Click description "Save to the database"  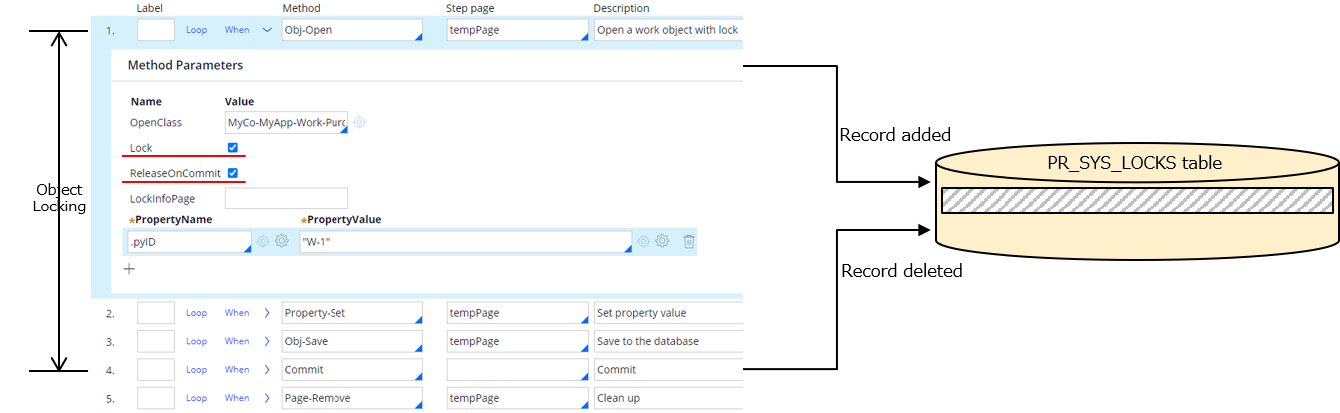tap(668, 341)
